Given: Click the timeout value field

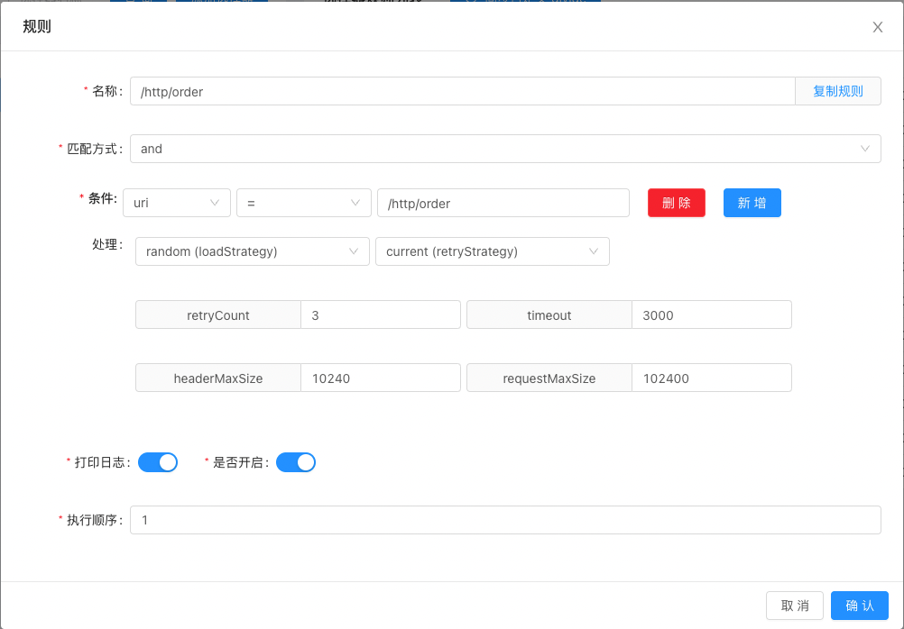Looking at the screenshot, I should pyautogui.click(x=711, y=314).
